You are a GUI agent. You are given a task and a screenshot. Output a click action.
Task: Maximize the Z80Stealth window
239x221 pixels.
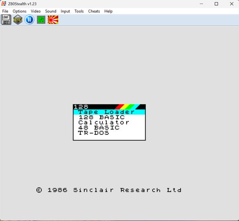click(216, 4)
